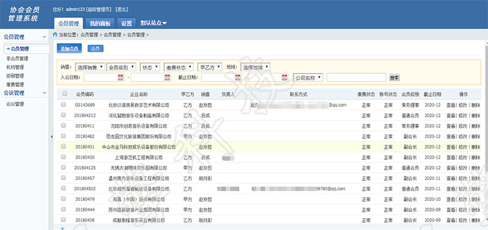Open the 选择销售 dropdown
This screenshot has width=488, height=230.
(90, 67)
